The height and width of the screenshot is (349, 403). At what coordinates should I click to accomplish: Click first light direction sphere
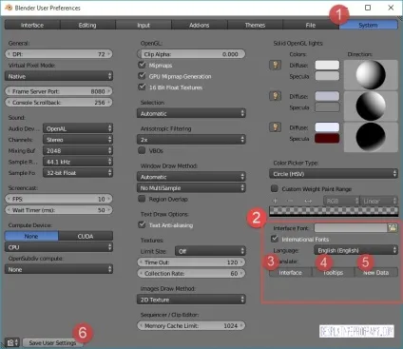[x=371, y=74]
